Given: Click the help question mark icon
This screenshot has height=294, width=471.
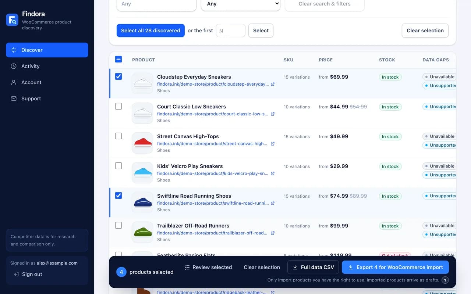Looking at the screenshot, I should [x=445, y=280].
